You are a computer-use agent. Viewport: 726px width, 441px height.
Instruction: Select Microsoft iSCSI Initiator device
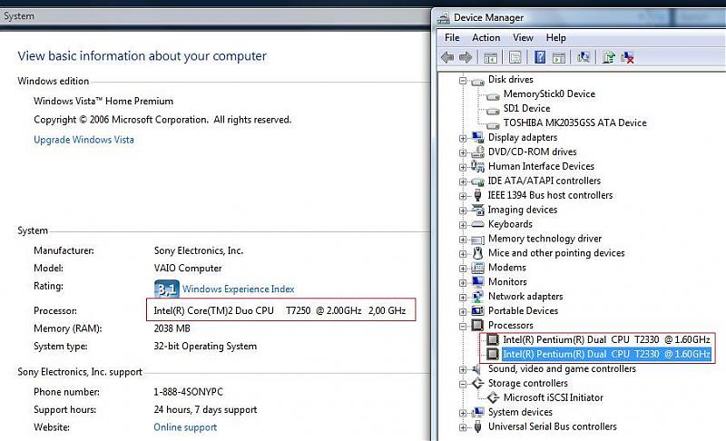coord(553,397)
